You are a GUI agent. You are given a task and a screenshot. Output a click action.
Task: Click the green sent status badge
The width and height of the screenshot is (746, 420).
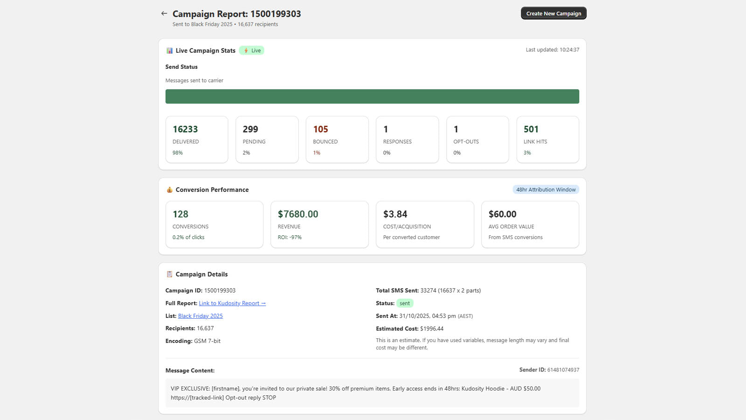point(405,303)
